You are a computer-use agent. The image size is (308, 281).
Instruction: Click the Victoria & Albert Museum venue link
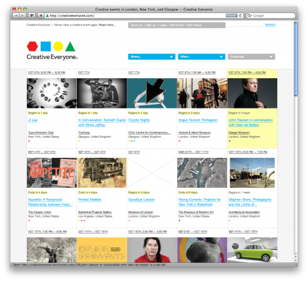[194, 133]
